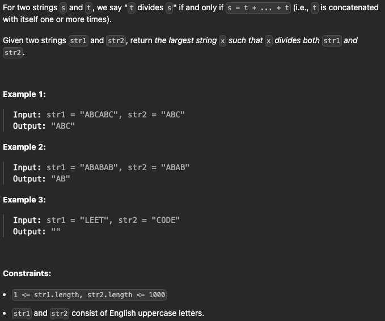The height and width of the screenshot is (321, 385).
Task: Click the str1 tag in the last bullet
Action: click(x=22, y=314)
